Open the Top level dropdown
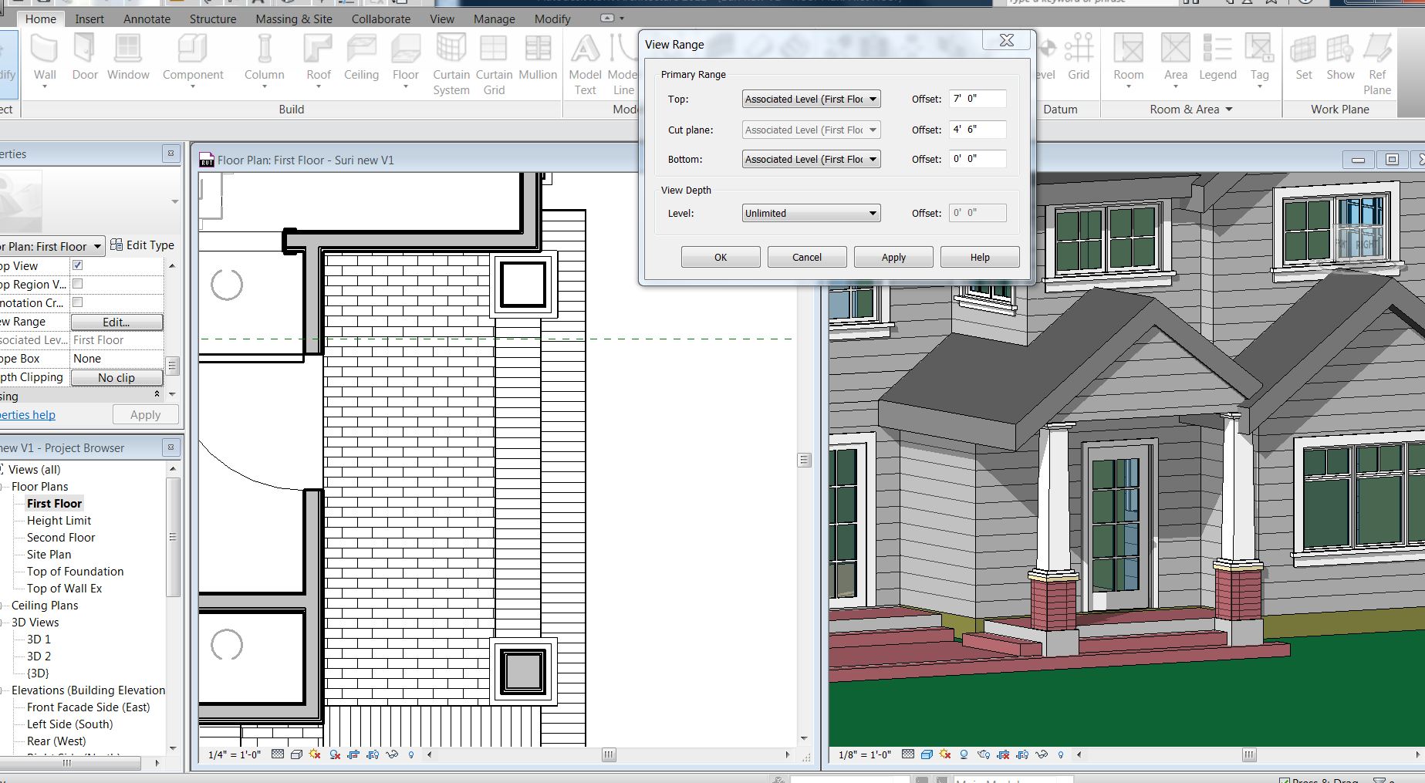The width and height of the screenshot is (1425, 783). 811,100
